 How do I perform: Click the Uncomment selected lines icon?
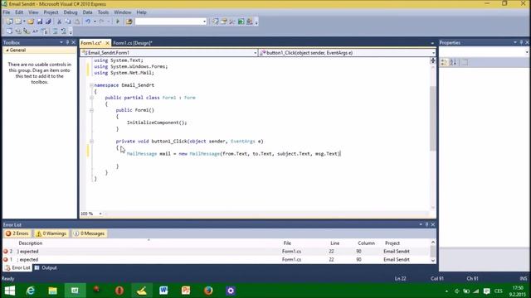pyautogui.click(x=64, y=31)
